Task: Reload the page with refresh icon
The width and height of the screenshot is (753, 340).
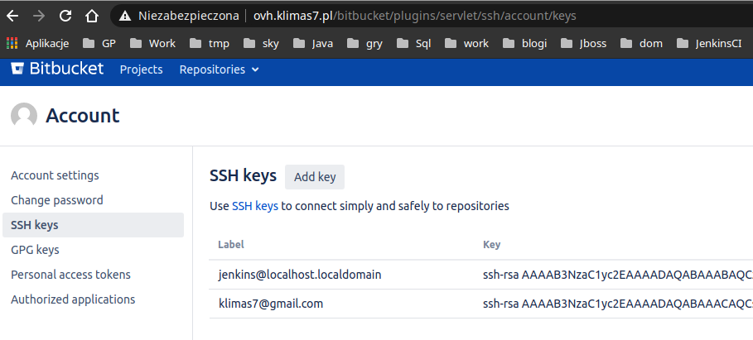Action: coord(65,17)
